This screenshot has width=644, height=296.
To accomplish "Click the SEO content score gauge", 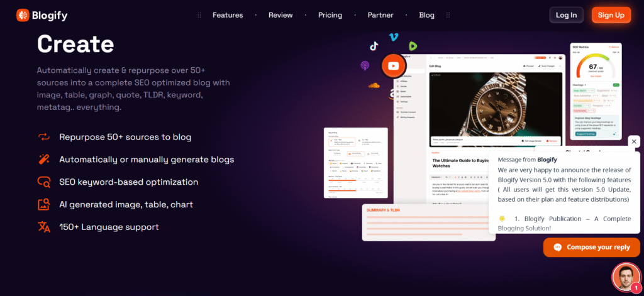I will click(x=596, y=66).
